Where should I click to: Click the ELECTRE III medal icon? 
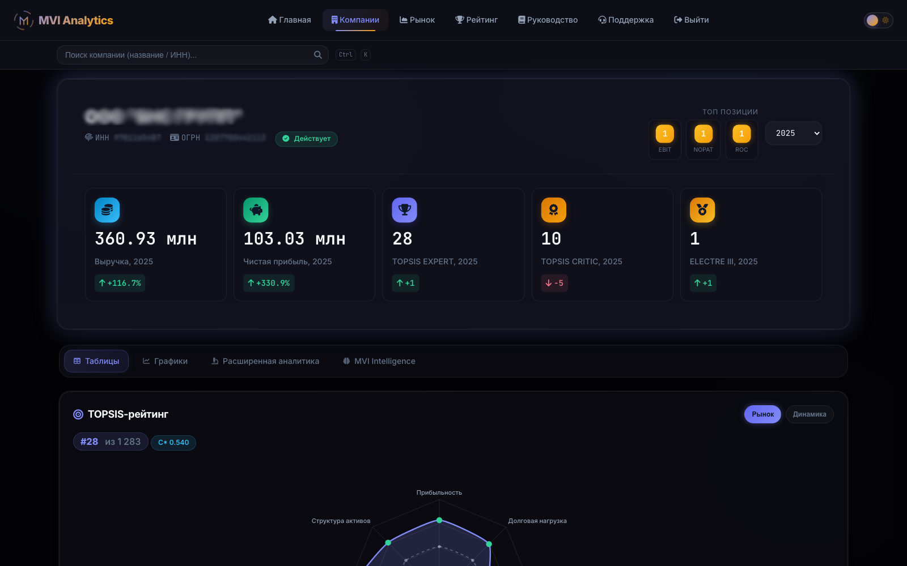(702, 210)
